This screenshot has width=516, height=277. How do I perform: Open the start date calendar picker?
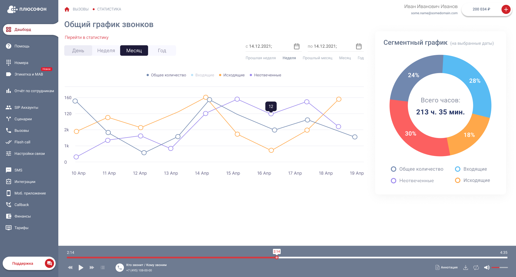[x=297, y=46]
